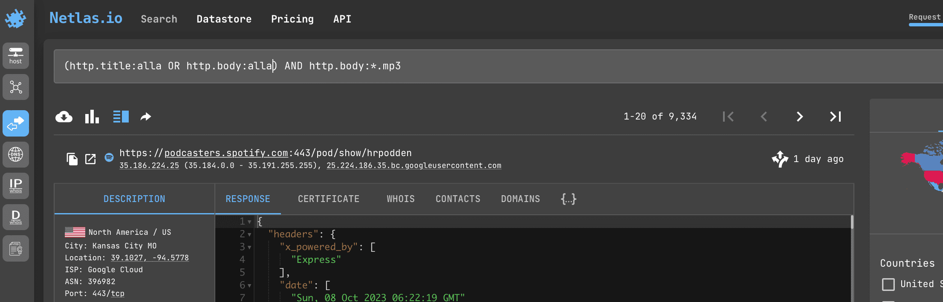Open the IP whois search tool
The height and width of the screenshot is (302, 943).
16,186
